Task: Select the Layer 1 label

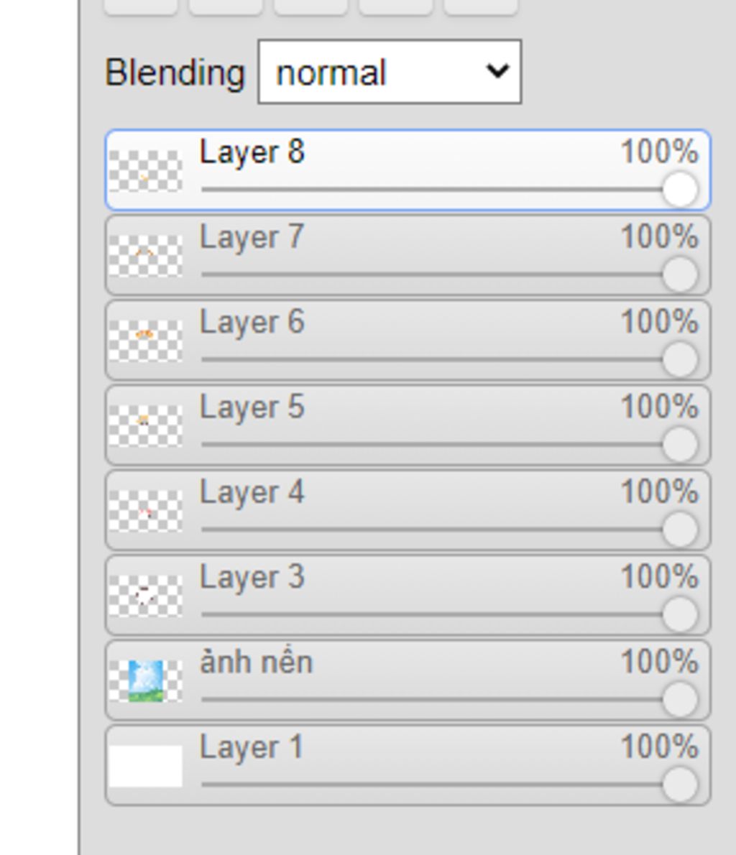Action: [252, 747]
